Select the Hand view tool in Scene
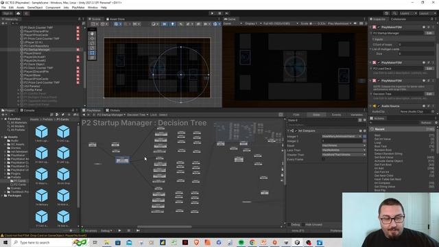This screenshot has width=439, height=247. pyautogui.click(x=92, y=34)
